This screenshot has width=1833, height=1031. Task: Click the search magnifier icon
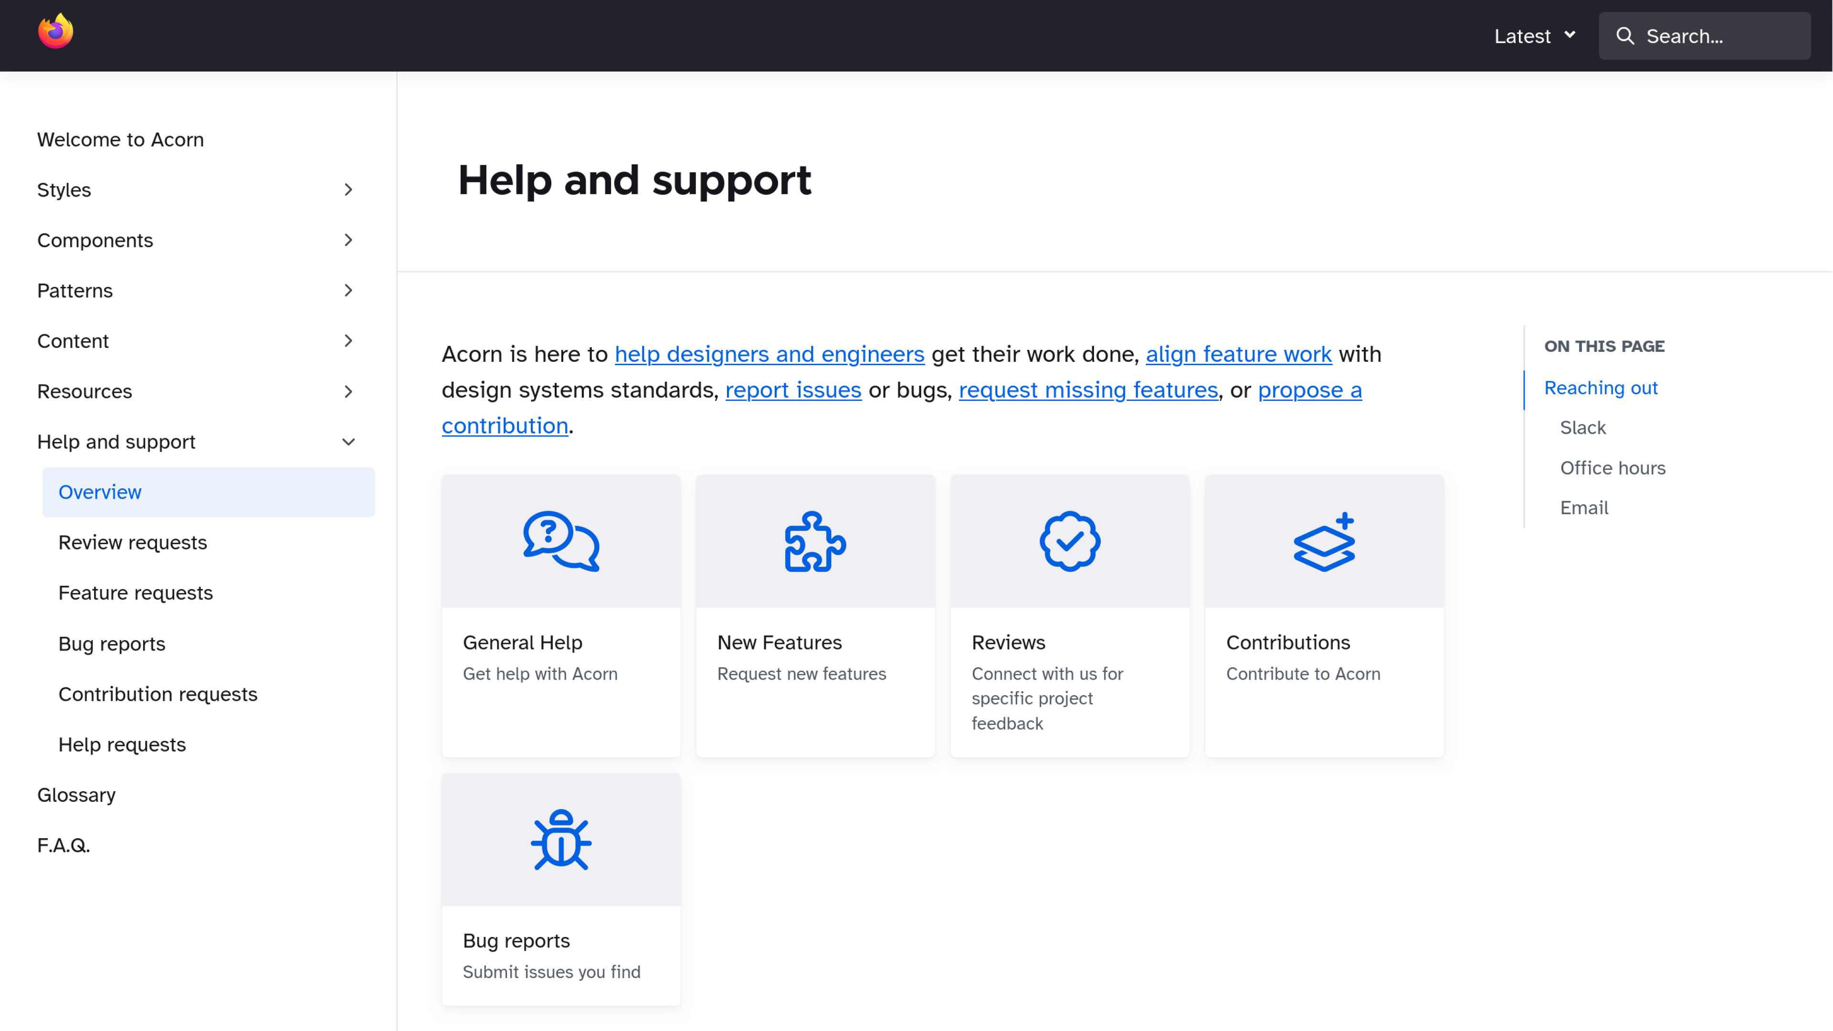tap(1626, 35)
